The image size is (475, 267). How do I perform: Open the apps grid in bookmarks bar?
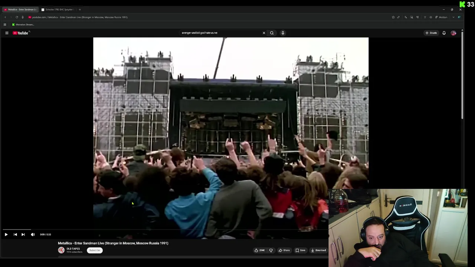pyautogui.click(x=5, y=24)
